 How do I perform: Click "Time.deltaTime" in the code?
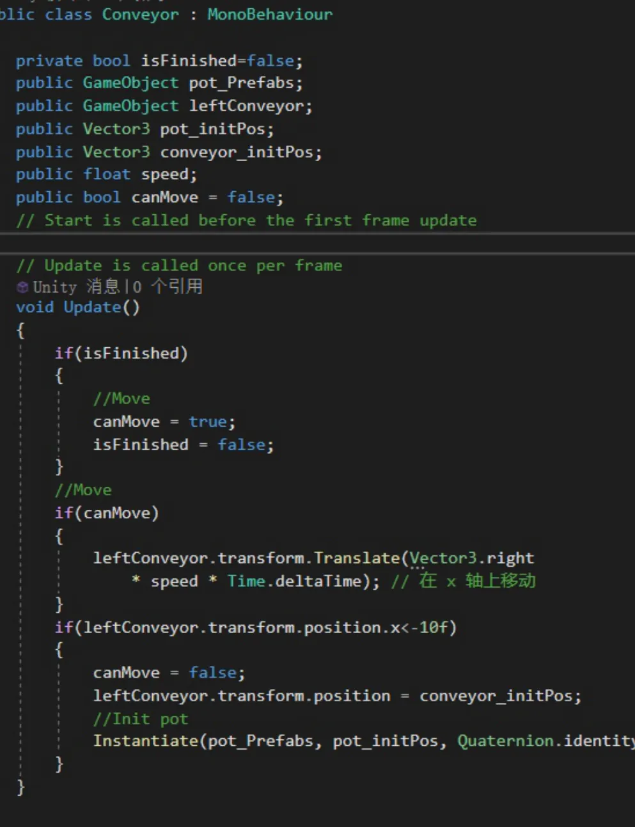point(295,581)
